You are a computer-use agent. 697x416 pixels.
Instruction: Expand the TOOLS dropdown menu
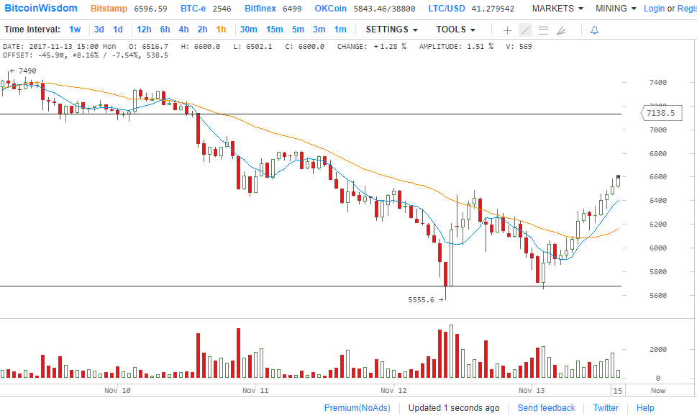click(455, 30)
